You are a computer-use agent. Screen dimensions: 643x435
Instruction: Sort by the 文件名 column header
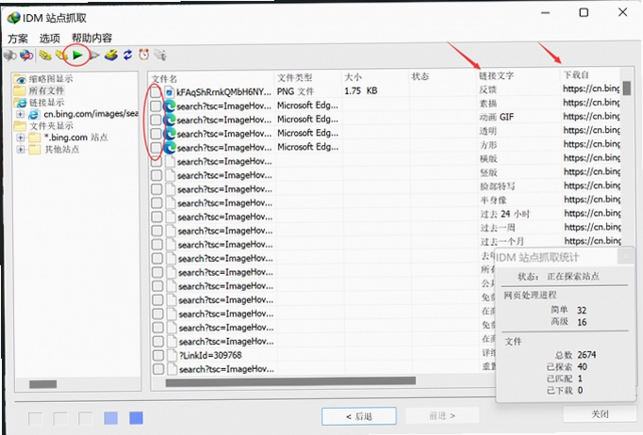pos(211,78)
